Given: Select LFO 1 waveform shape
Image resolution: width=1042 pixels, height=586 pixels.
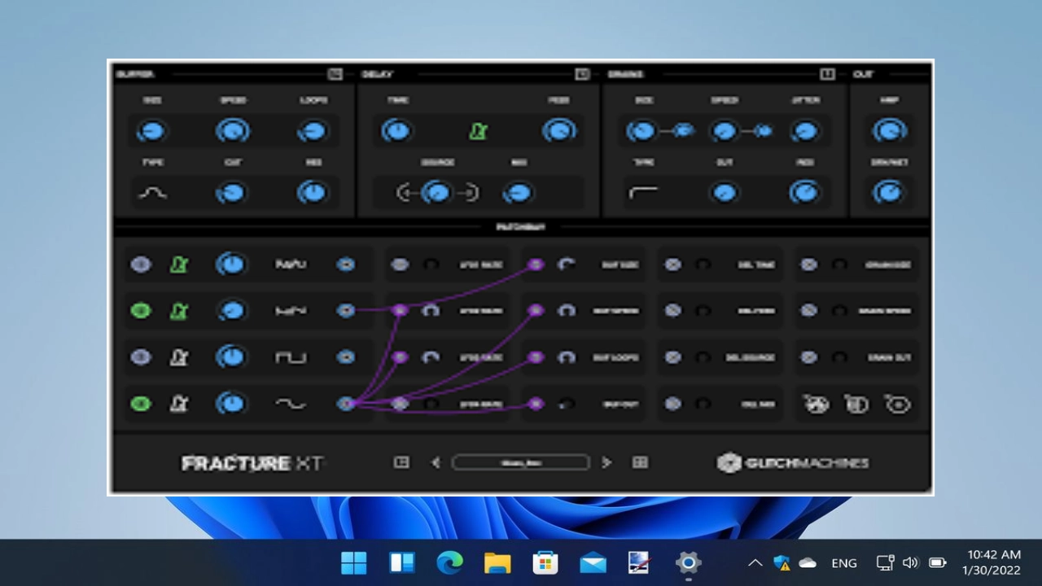Looking at the screenshot, I should pyautogui.click(x=291, y=265).
